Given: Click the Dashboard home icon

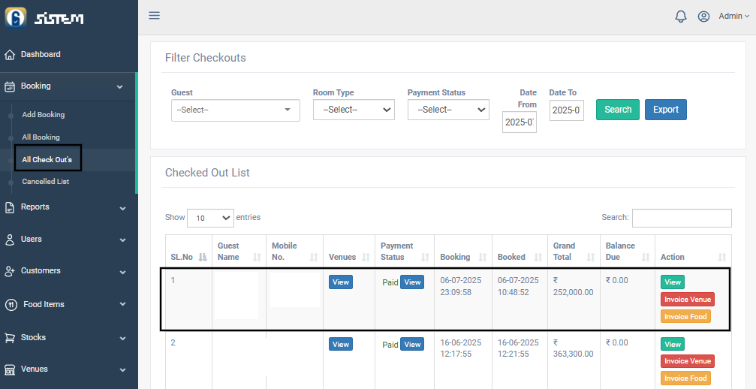Looking at the screenshot, I should (10, 55).
